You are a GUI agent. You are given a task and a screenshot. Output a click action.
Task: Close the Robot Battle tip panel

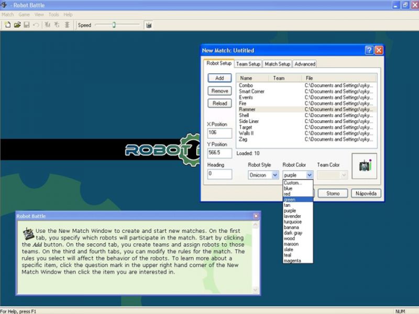(256, 216)
